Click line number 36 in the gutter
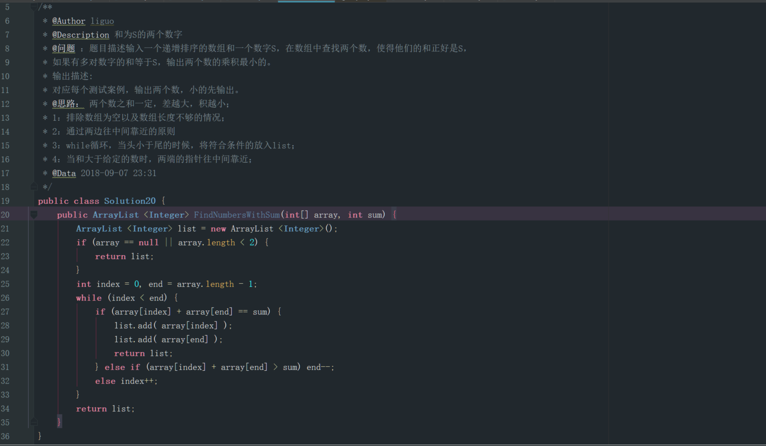The image size is (766, 446). pyautogui.click(x=5, y=436)
